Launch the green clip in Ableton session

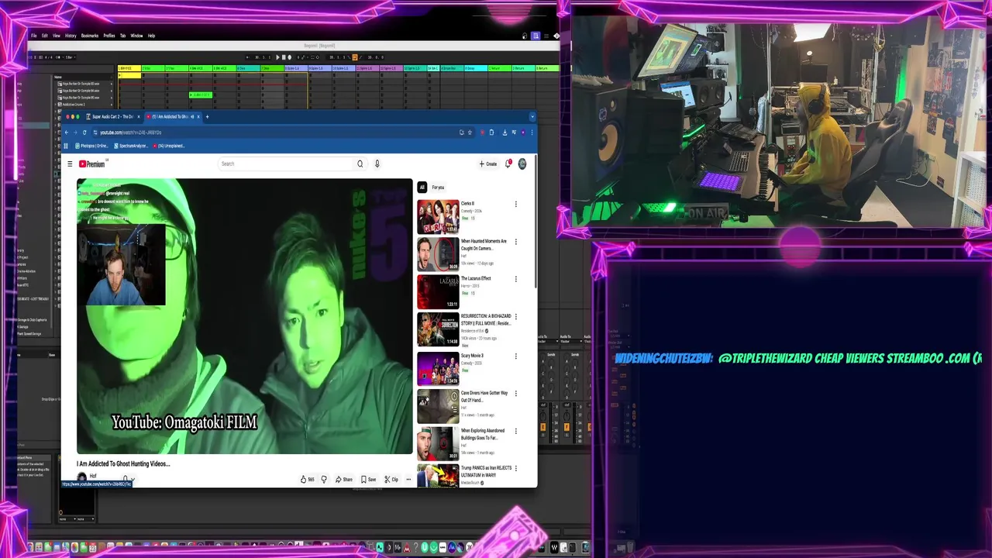[201, 95]
